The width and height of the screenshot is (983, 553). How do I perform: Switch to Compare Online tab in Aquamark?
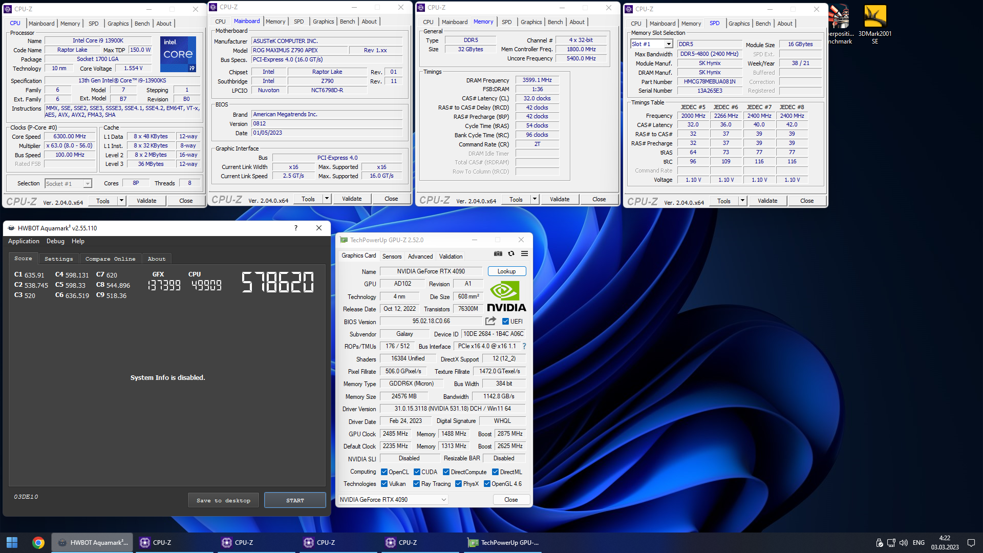(x=110, y=259)
